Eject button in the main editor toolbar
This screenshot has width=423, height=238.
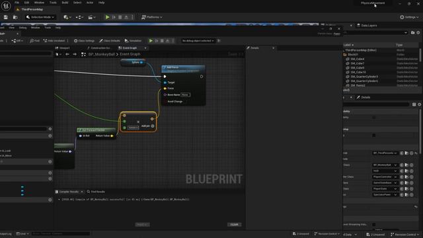126,17
